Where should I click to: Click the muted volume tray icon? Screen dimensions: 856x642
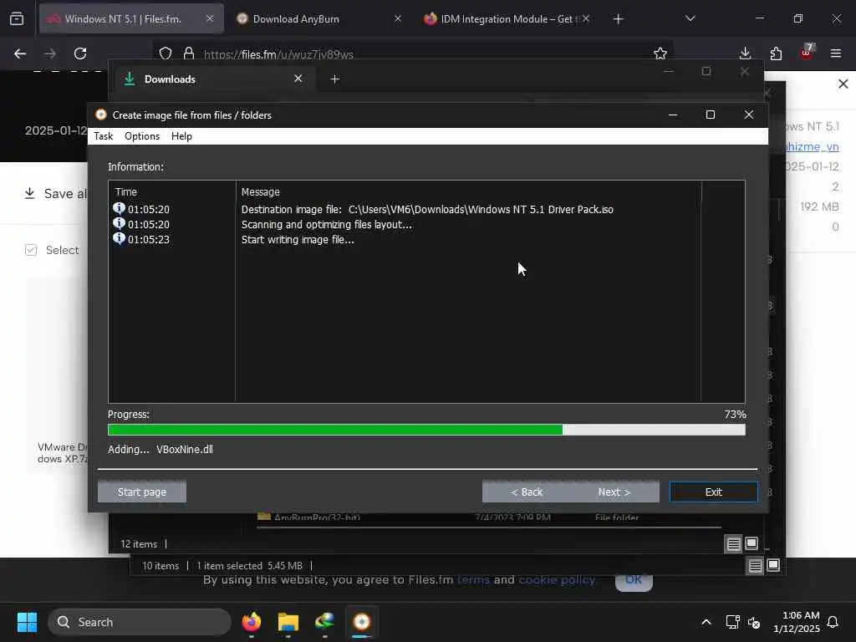click(754, 622)
